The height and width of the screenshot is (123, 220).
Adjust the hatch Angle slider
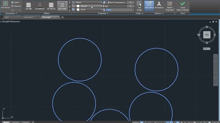click(x=114, y=6)
